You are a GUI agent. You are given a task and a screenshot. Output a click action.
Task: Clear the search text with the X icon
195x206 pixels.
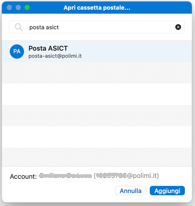click(x=178, y=27)
